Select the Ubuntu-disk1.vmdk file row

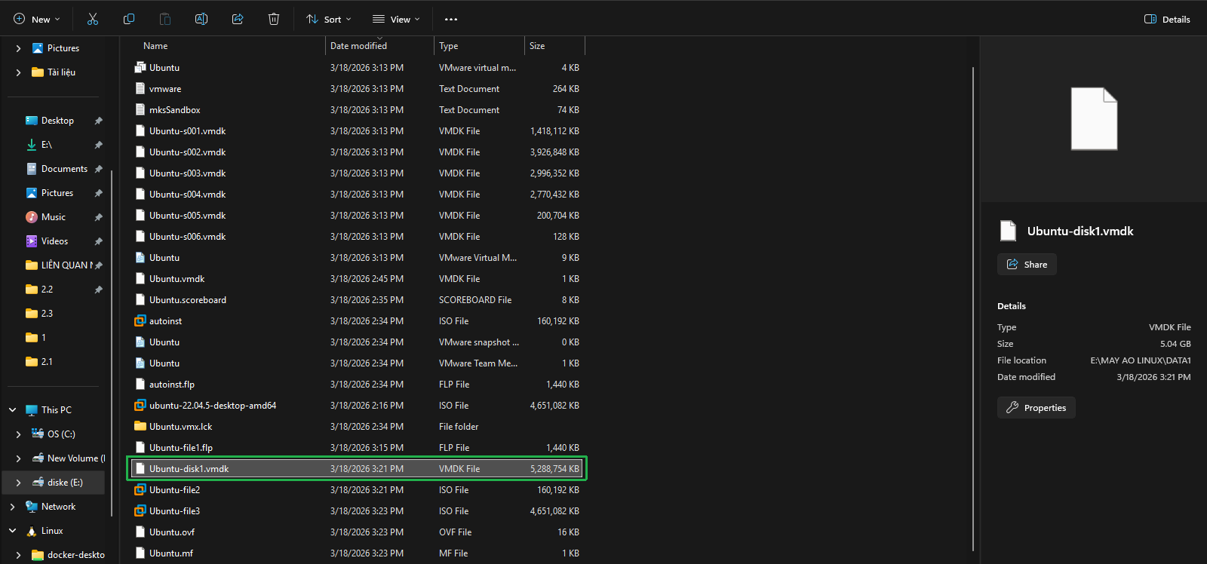tap(358, 469)
